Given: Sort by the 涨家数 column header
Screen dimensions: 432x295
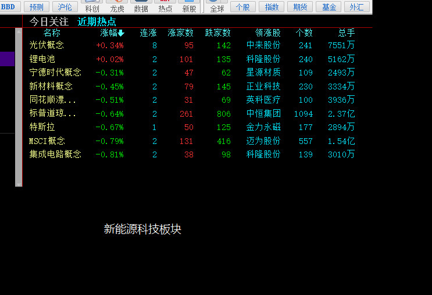Looking at the screenshot, I should (180, 33).
